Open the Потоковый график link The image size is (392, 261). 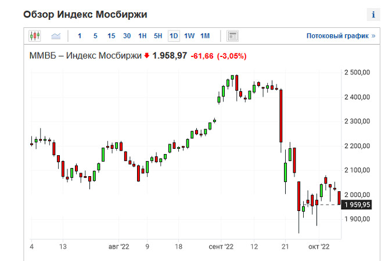(341, 36)
